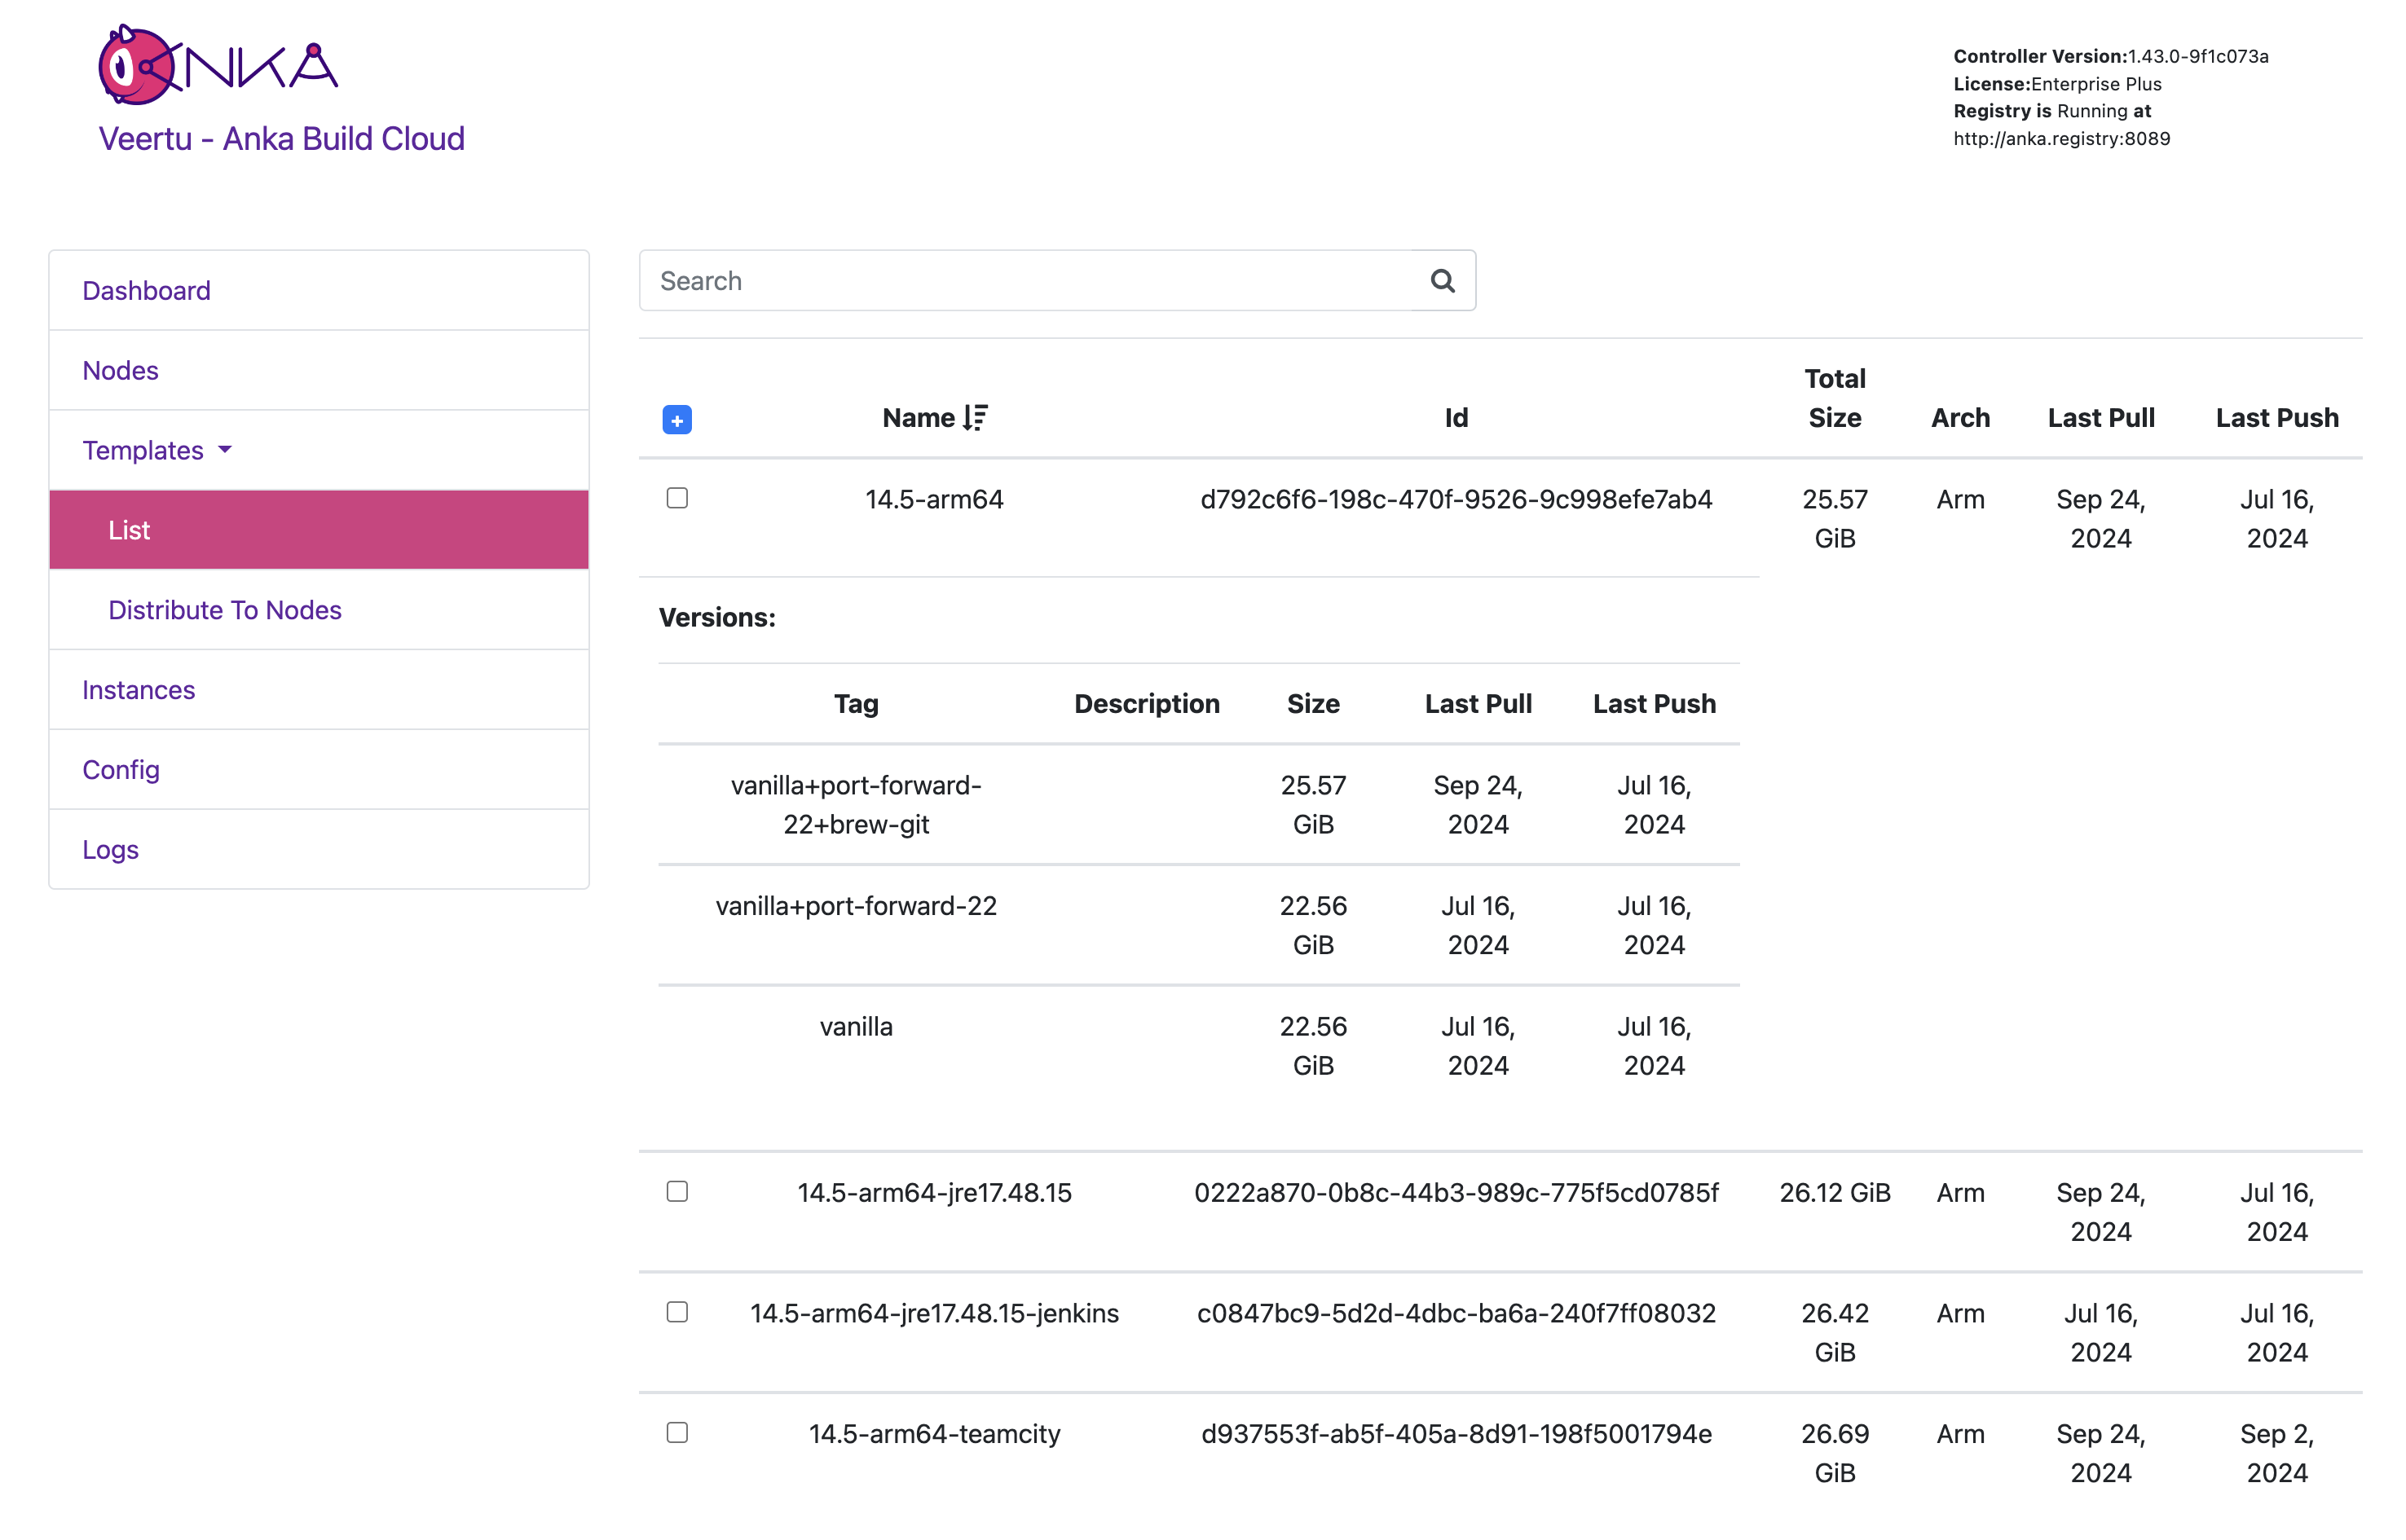Expand the 14.5-arm64-teamcity template row
The image size is (2406, 1540).
coord(933,1433)
